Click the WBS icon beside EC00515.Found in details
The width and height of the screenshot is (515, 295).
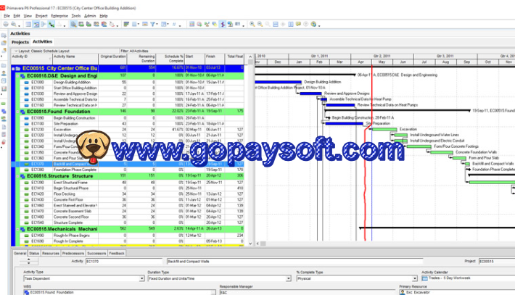(26, 292)
